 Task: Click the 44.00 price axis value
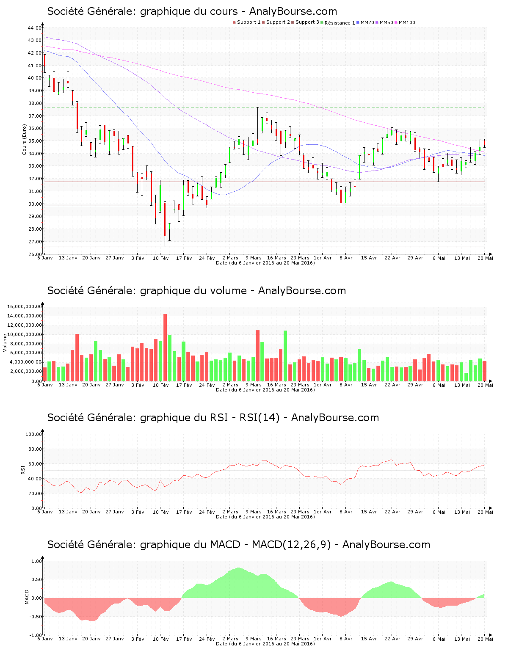[35, 28]
